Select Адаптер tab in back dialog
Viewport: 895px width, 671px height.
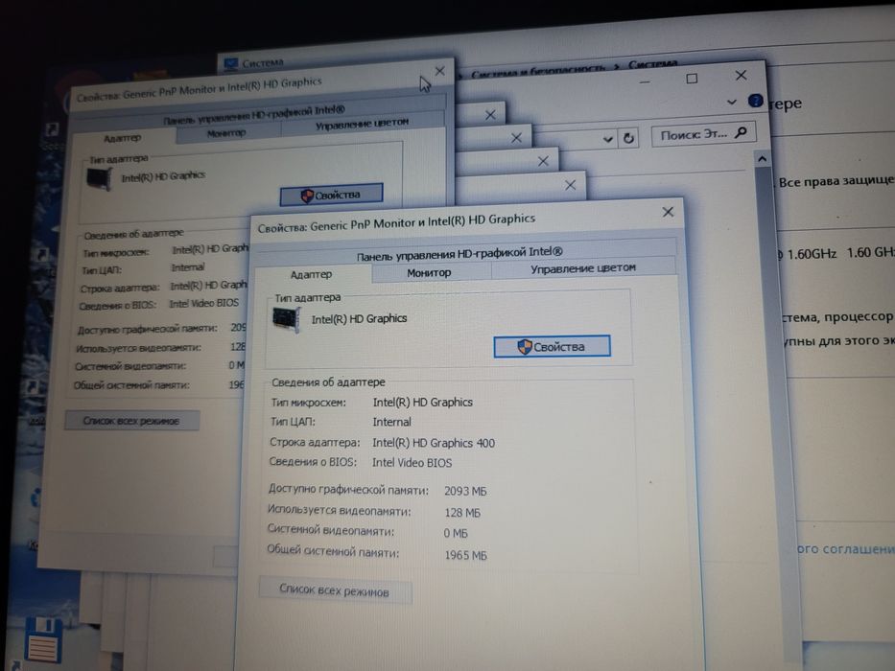pos(122,138)
